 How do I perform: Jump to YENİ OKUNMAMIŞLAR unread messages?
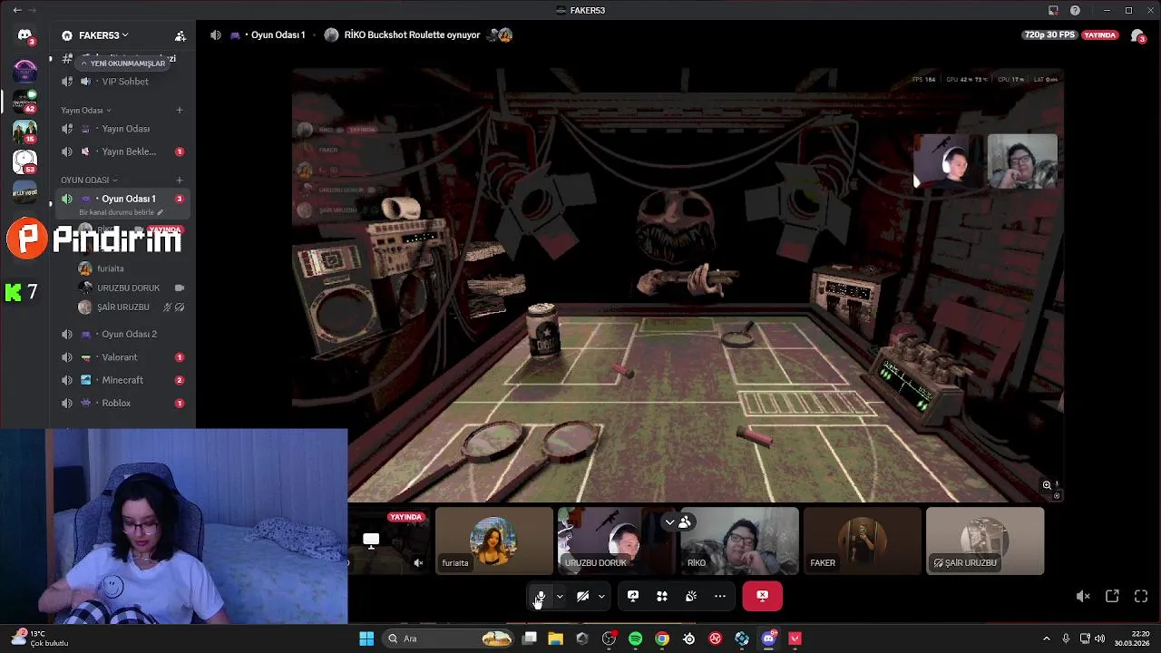122,63
